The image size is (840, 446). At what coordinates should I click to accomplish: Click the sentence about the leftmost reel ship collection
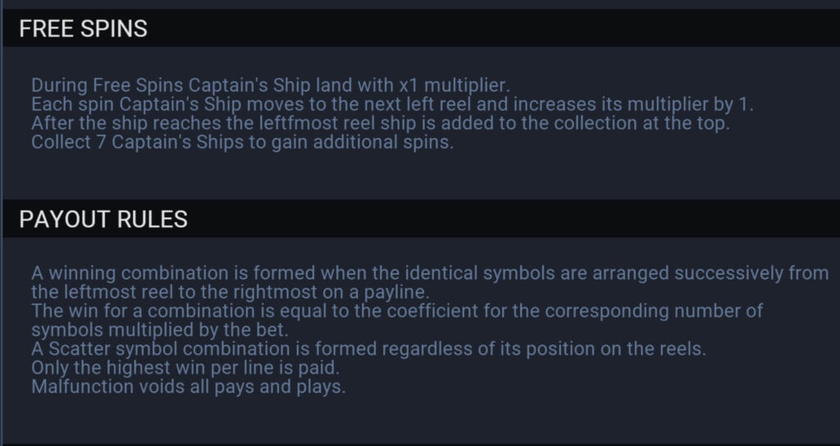pyautogui.click(x=381, y=123)
